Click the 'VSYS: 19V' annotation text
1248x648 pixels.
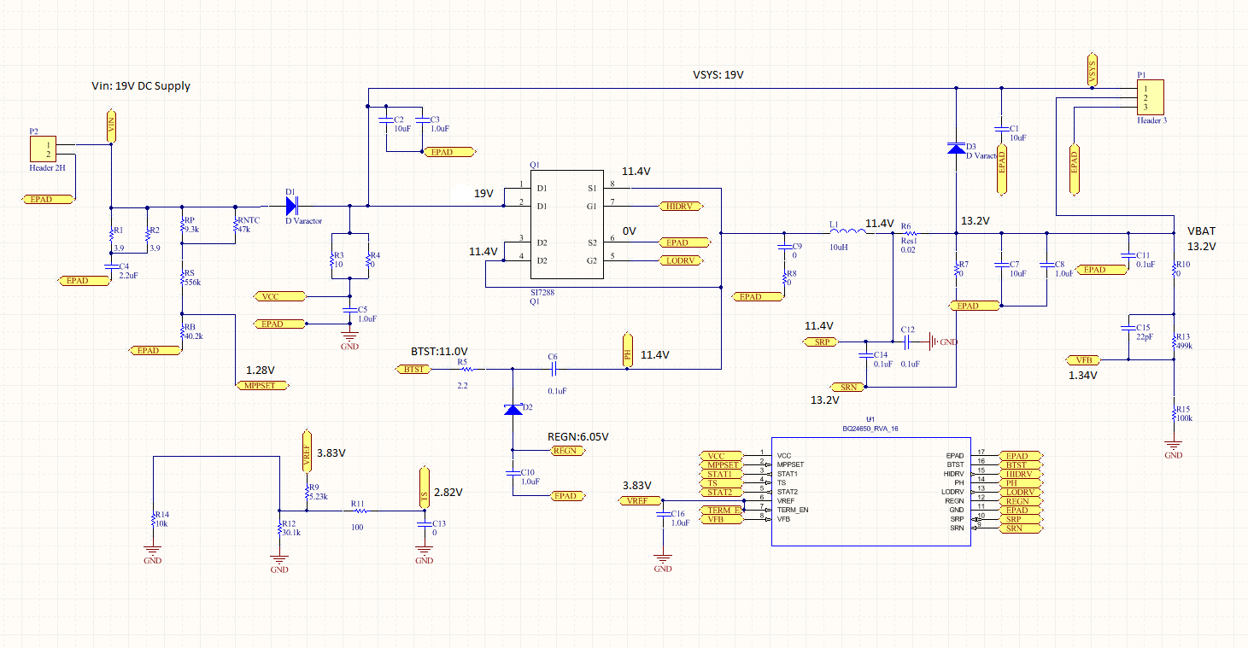[718, 75]
